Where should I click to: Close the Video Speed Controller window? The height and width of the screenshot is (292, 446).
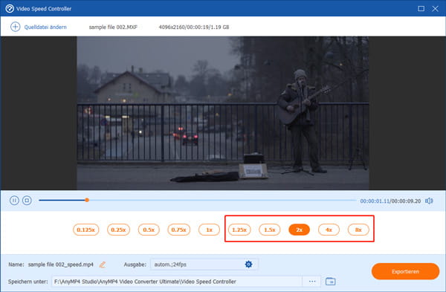click(x=435, y=8)
